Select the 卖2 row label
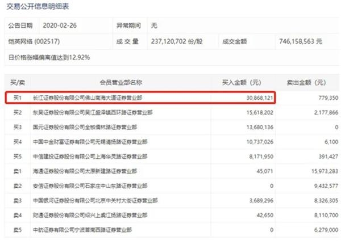This screenshot has height=241, width=341. point(18,186)
